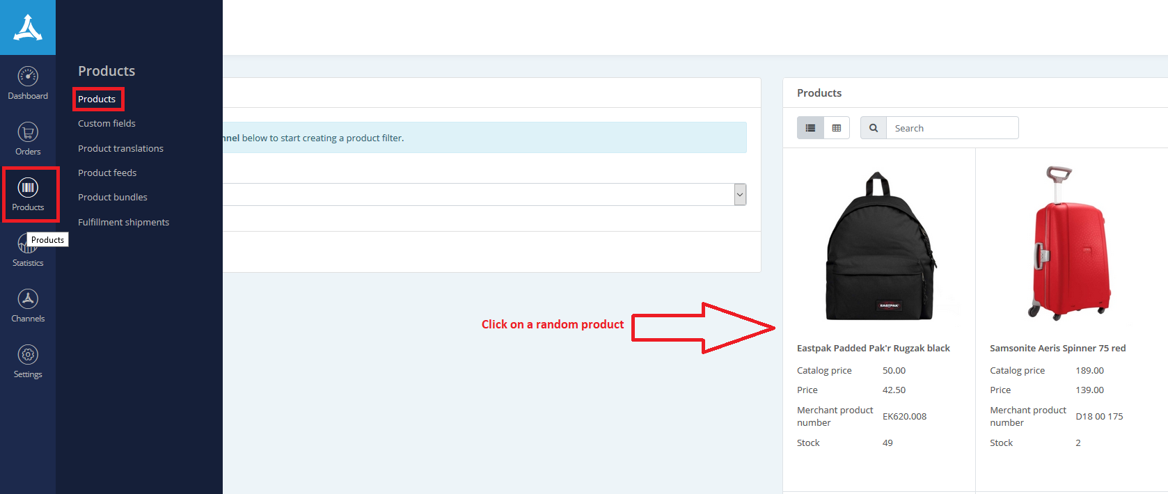Click the product Search input field
The image size is (1168, 494).
952,128
